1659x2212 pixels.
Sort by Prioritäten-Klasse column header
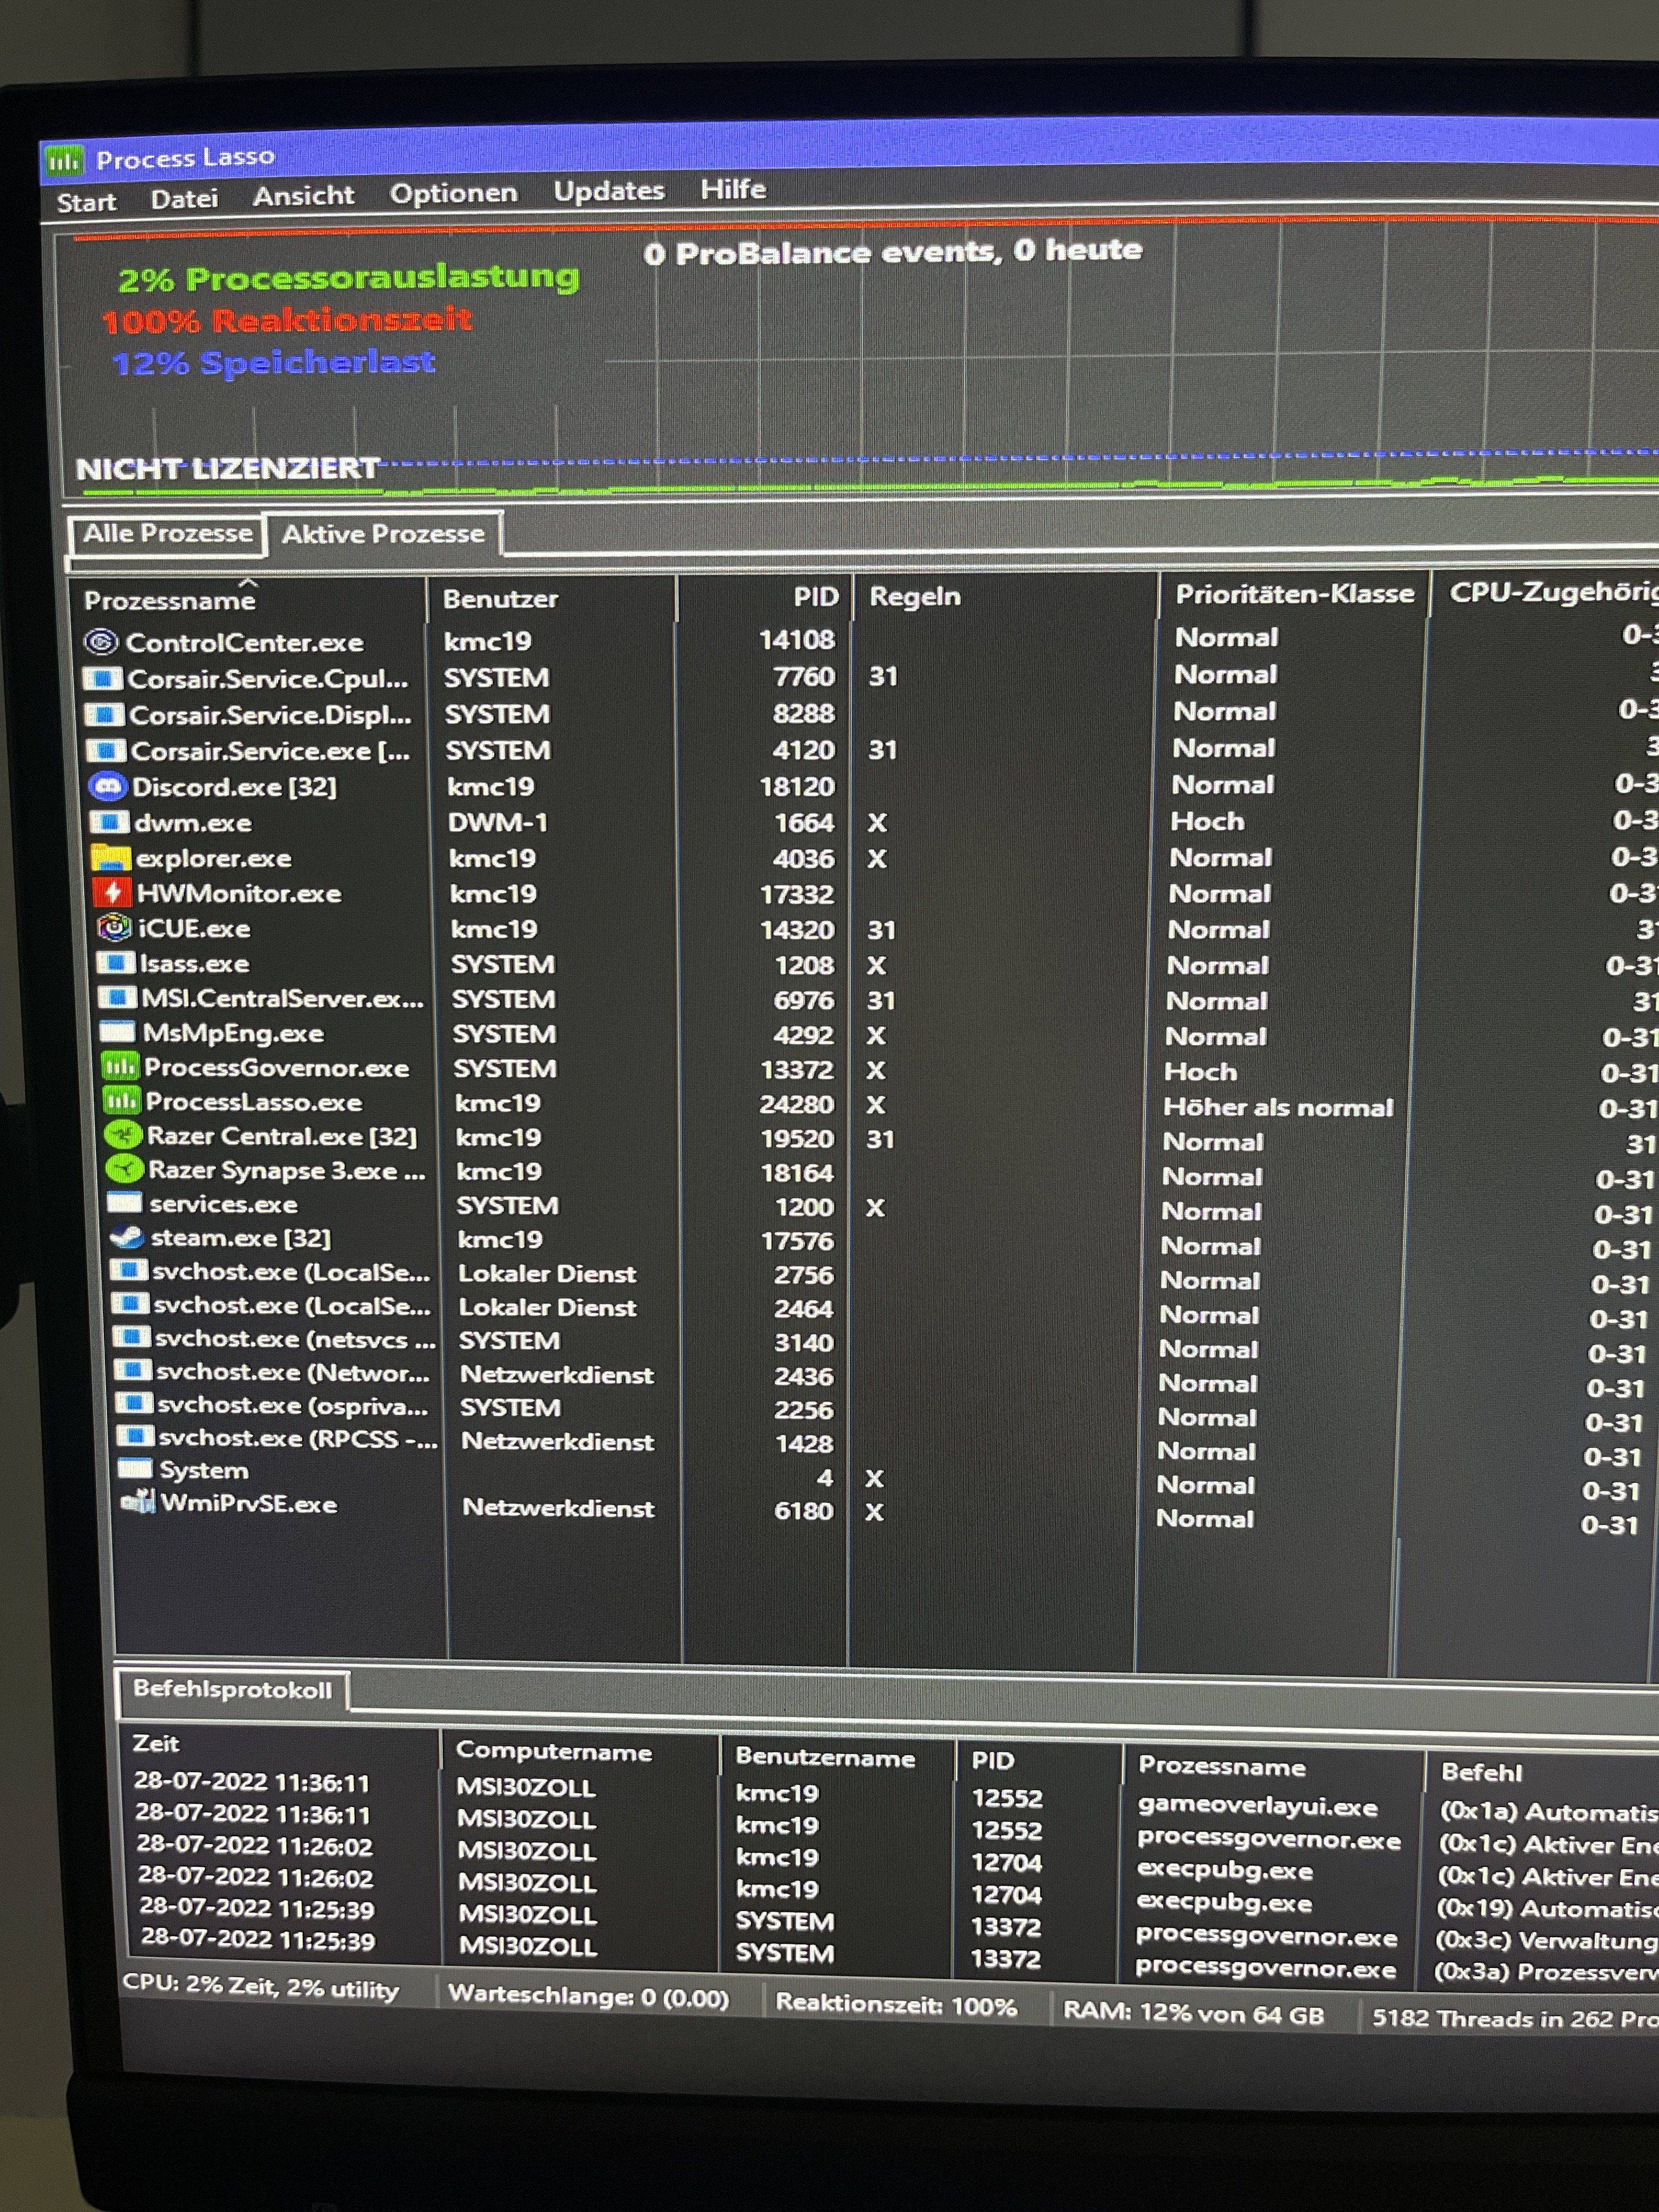click(x=1294, y=594)
